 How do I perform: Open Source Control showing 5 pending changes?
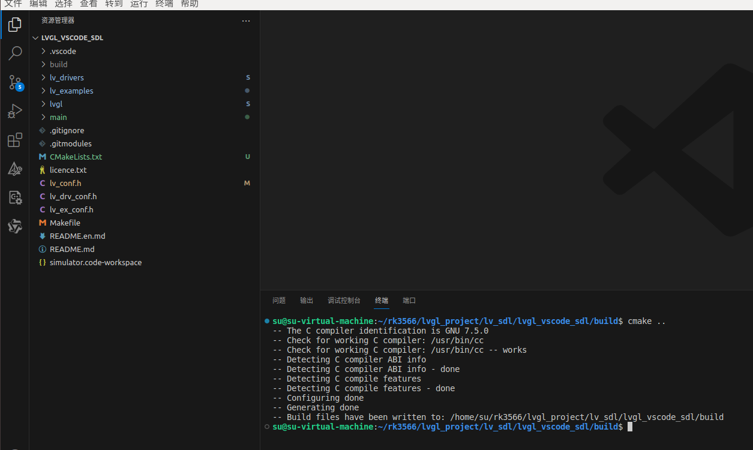15,82
